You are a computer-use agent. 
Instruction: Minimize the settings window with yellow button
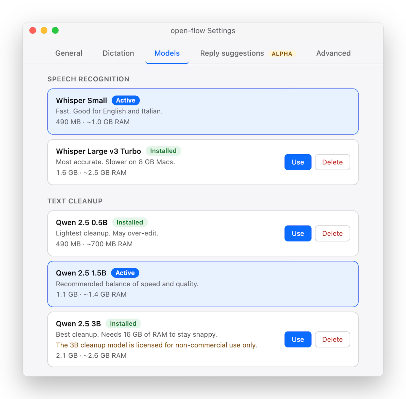(x=44, y=30)
